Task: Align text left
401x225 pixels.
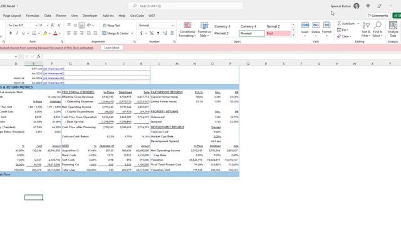Action: (69, 33)
